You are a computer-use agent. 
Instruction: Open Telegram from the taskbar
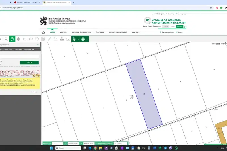165,148
